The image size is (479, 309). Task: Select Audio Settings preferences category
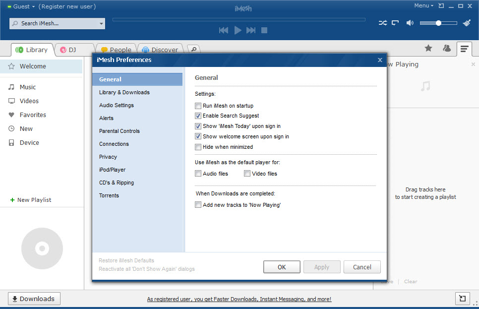coord(137,105)
